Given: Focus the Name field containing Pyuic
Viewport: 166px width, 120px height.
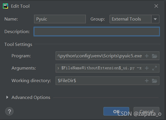Looking at the screenshot, I should [60, 19].
